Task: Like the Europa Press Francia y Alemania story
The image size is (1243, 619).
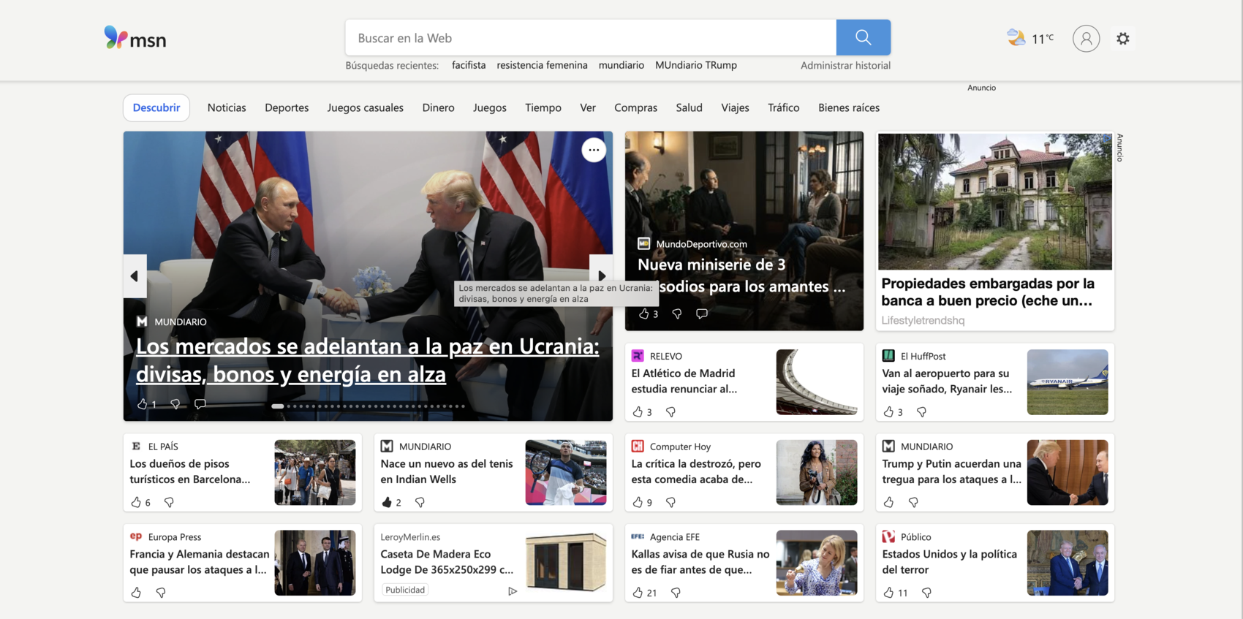Action: coord(136,593)
